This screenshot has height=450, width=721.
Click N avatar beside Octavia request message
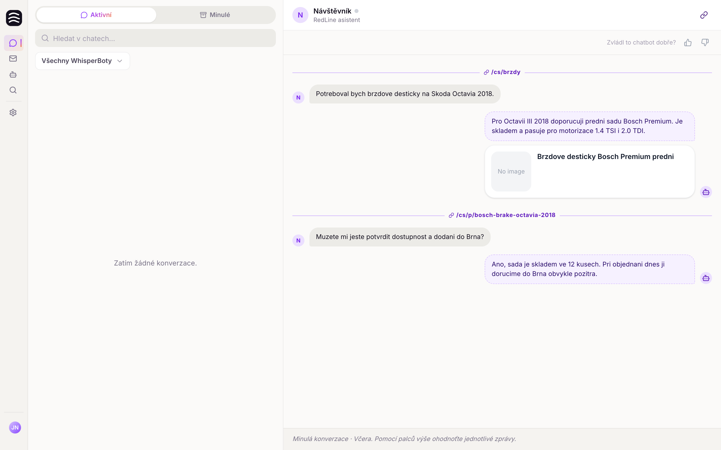click(298, 97)
